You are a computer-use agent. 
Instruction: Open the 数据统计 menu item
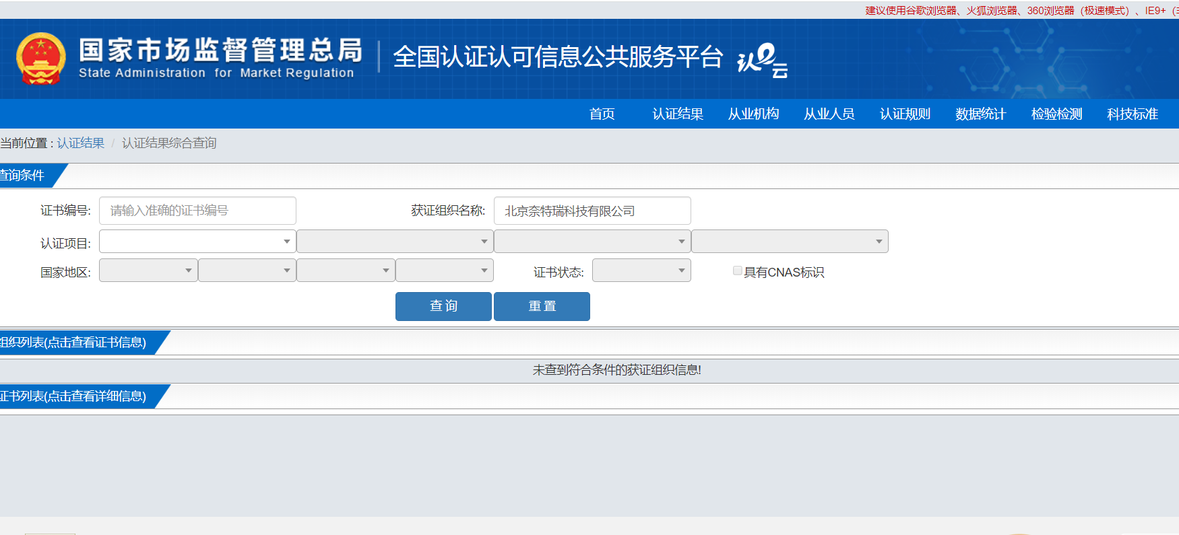[x=981, y=114]
